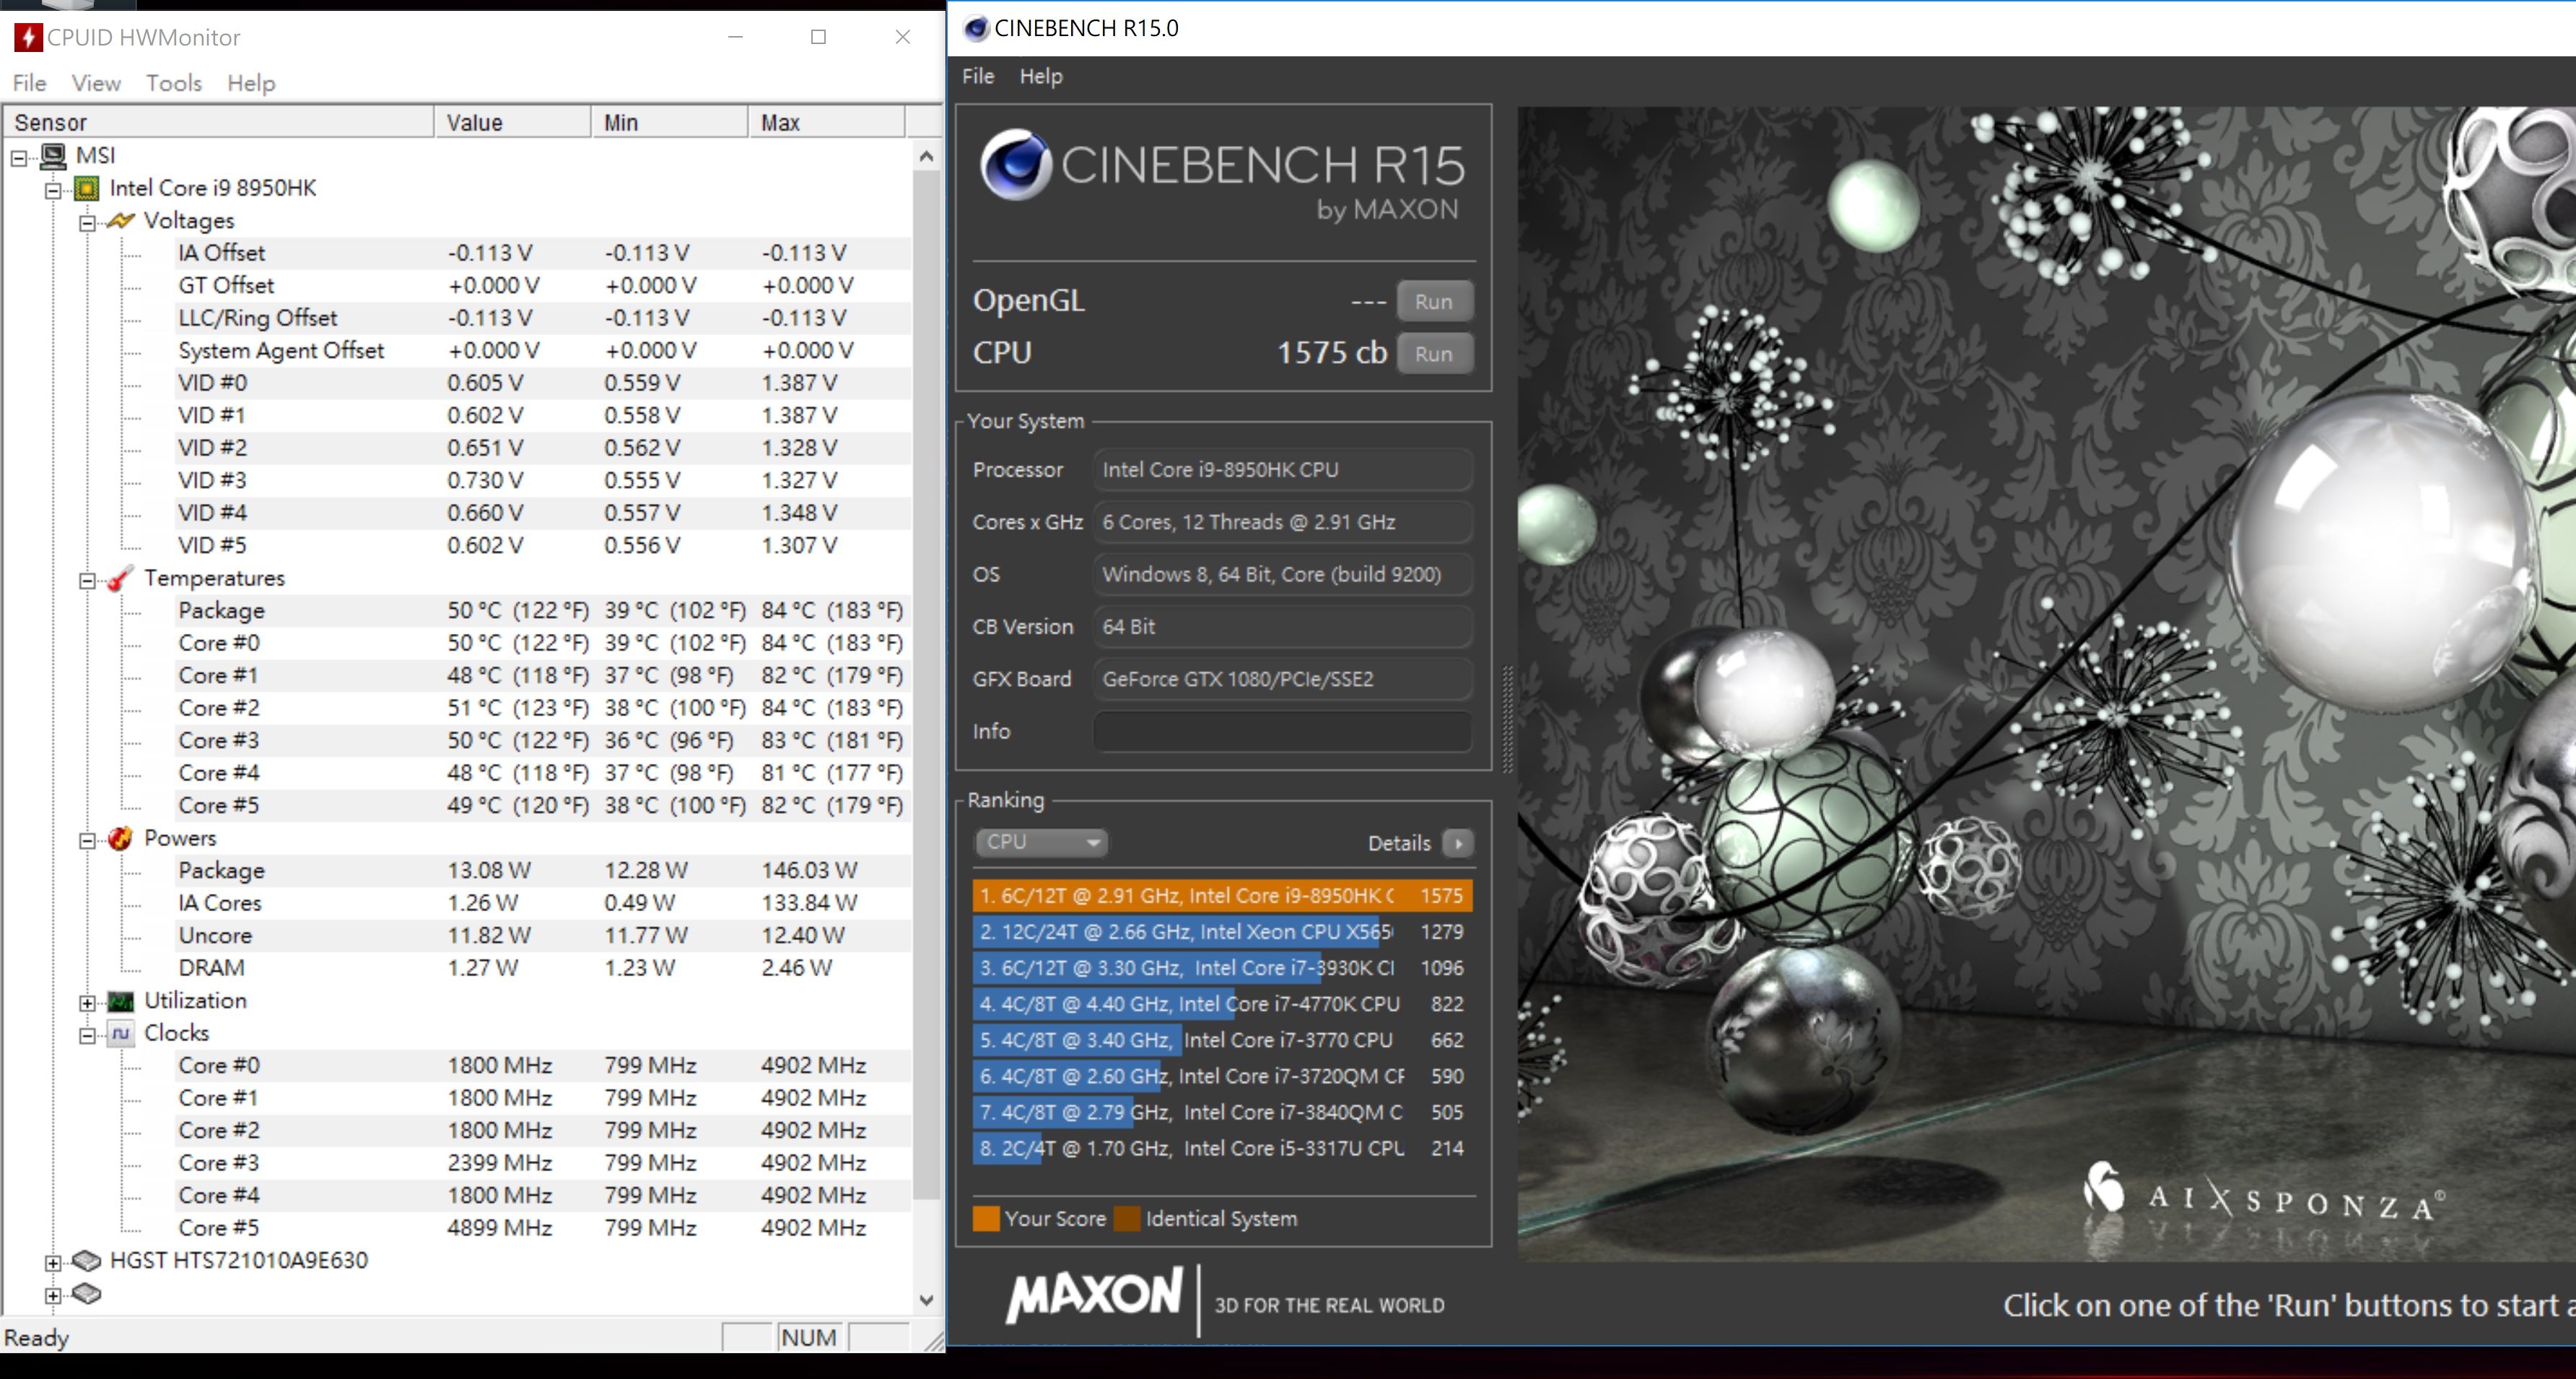
Task: Open the CPU ranking dropdown in Cinebench
Action: 1041,842
